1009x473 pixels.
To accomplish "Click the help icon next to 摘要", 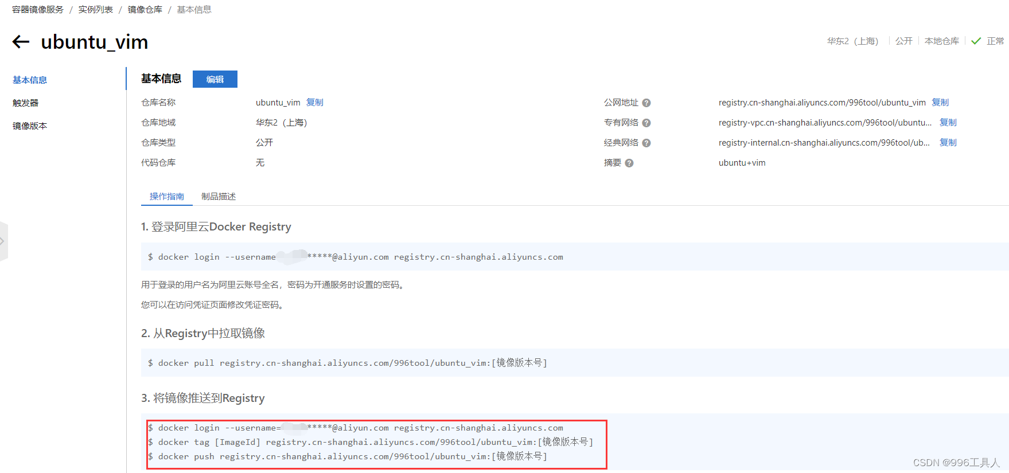I will (629, 163).
